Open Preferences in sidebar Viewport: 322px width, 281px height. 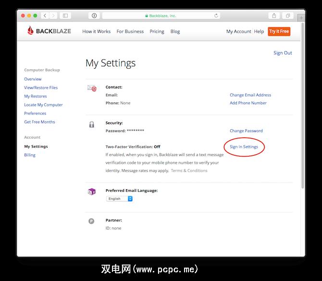tap(35, 113)
